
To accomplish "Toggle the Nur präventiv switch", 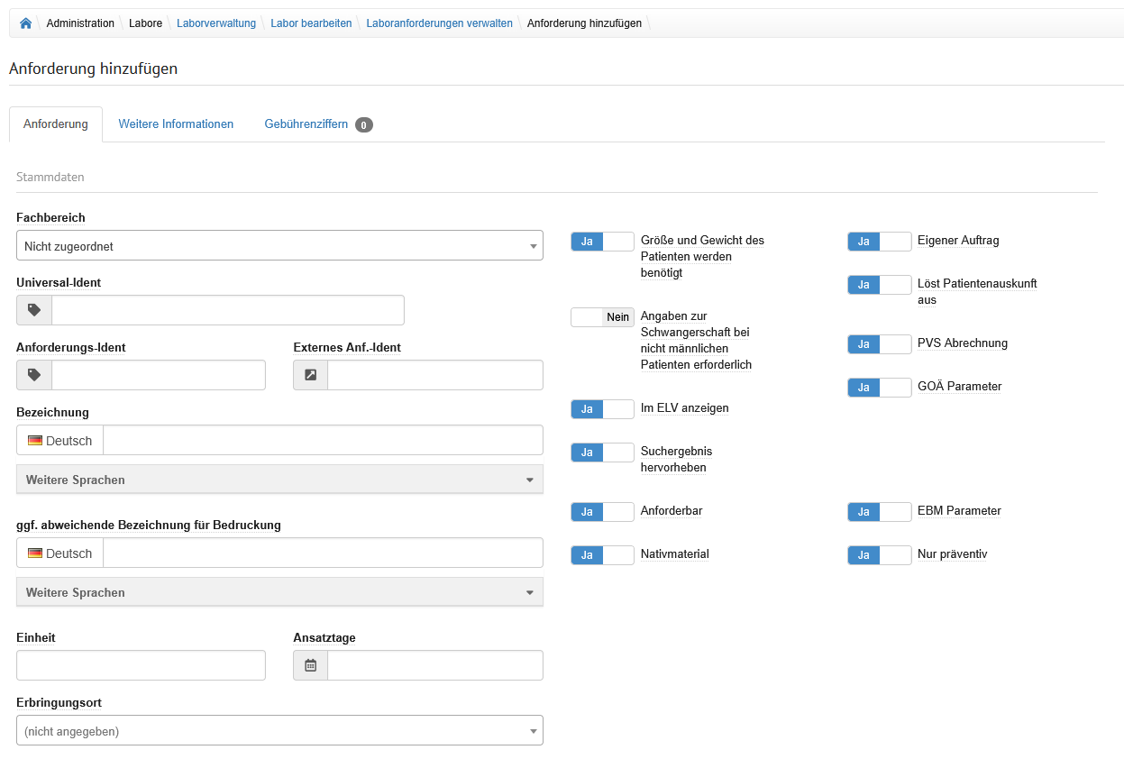I will pos(879,555).
